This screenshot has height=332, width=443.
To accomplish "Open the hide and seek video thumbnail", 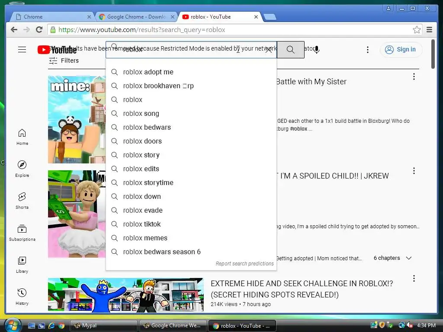I will 126,294.
